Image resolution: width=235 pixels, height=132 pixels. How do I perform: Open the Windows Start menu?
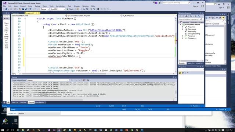3,130
